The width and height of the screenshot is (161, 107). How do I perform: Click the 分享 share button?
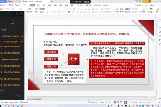point(152,5)
